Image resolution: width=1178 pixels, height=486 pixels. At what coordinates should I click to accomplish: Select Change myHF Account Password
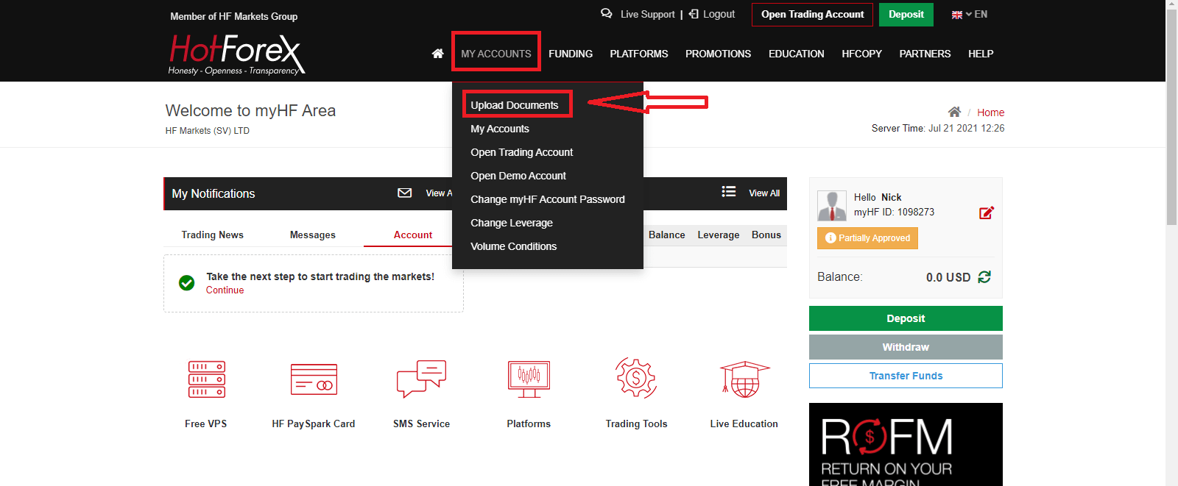pyautogui.click(x=548, y=199)
